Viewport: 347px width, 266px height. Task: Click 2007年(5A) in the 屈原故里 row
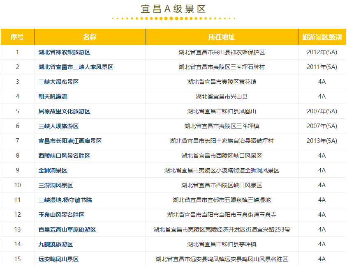click(322, 111)
